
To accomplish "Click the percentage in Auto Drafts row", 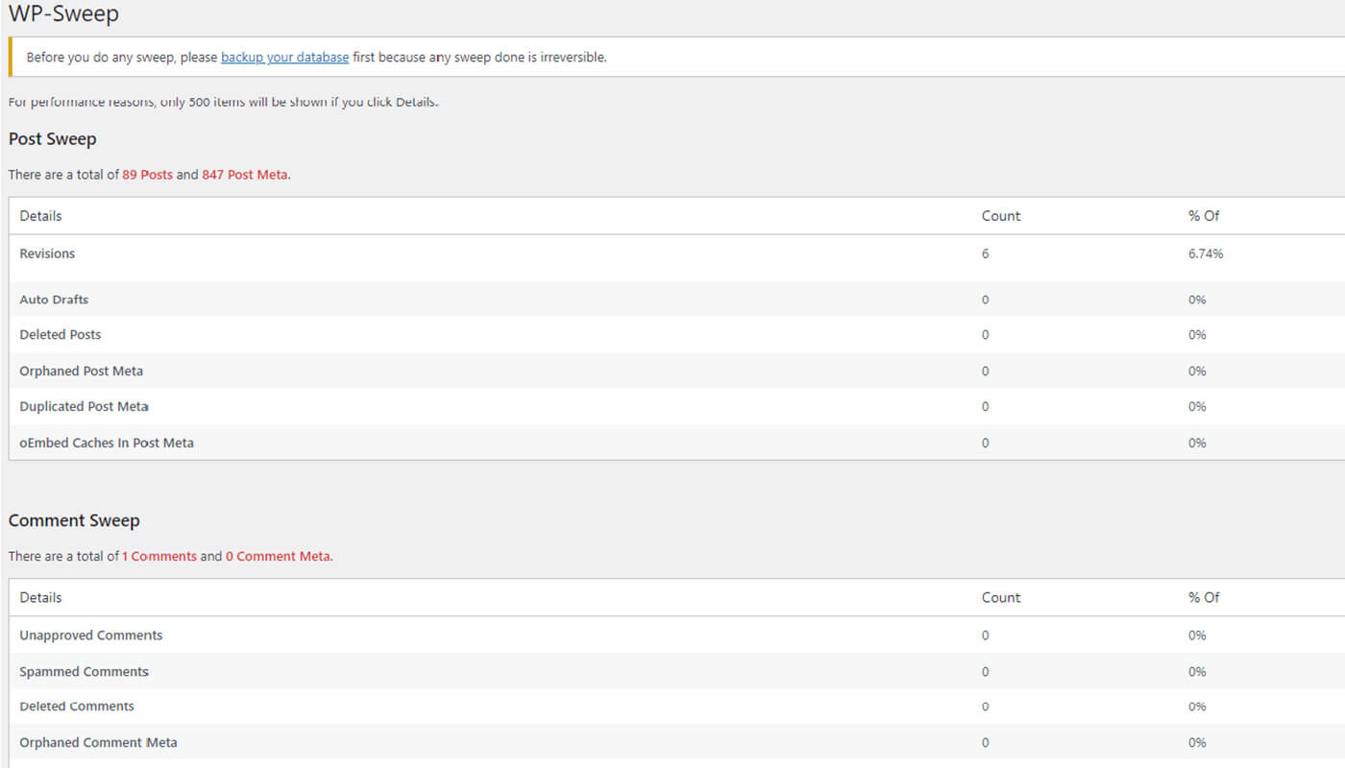I will (1197, 300).
